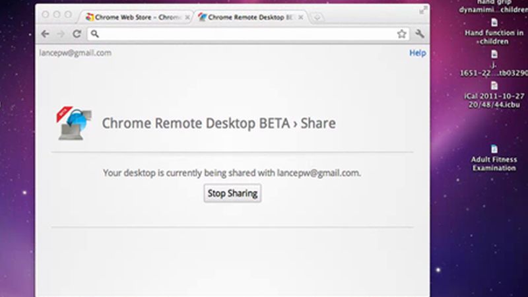Click the Chrome Web Store tab favicon
The height and width of the screenshot is (297, 528).
pyautogui.click(x=89, y=17)
